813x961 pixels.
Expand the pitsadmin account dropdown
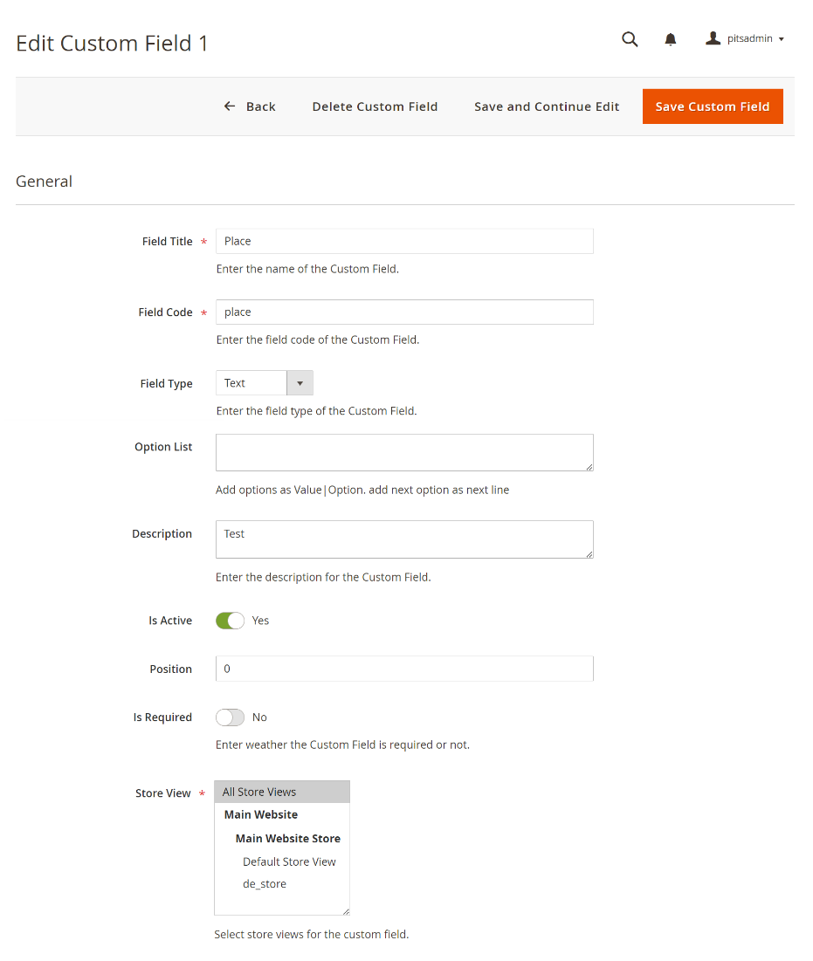[781, 39]
